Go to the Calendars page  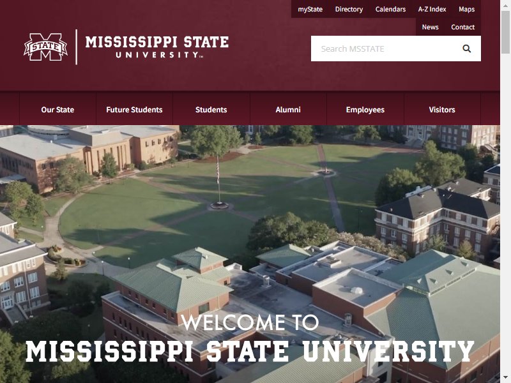(x=390, y=9)
